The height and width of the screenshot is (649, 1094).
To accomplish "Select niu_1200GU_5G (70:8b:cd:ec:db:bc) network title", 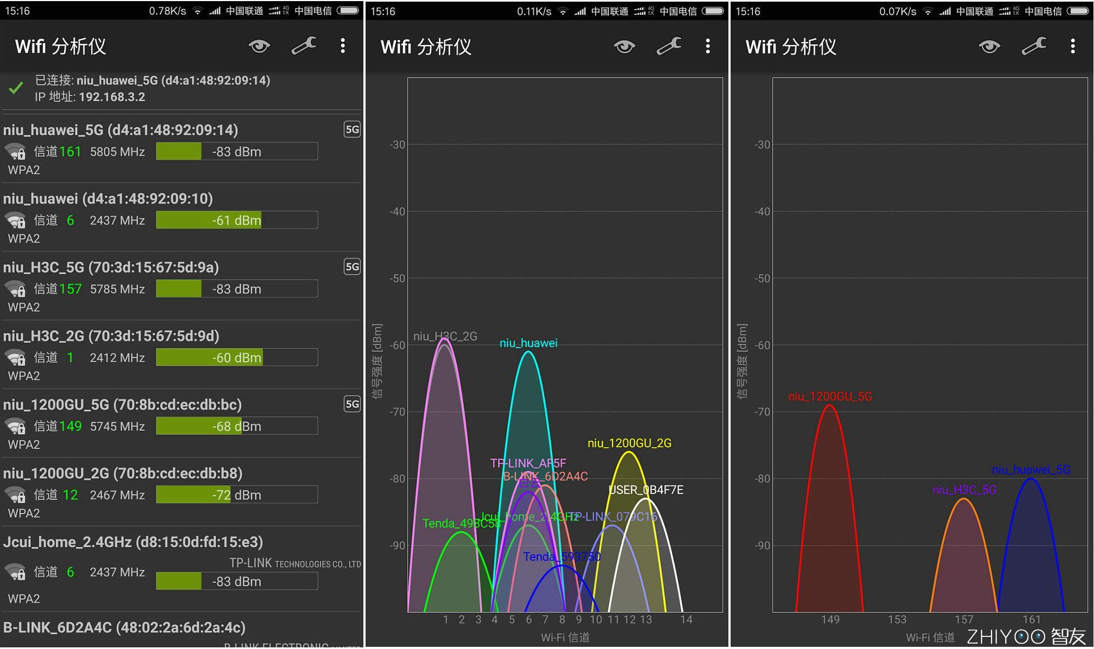I will click(x=122, y=405).
